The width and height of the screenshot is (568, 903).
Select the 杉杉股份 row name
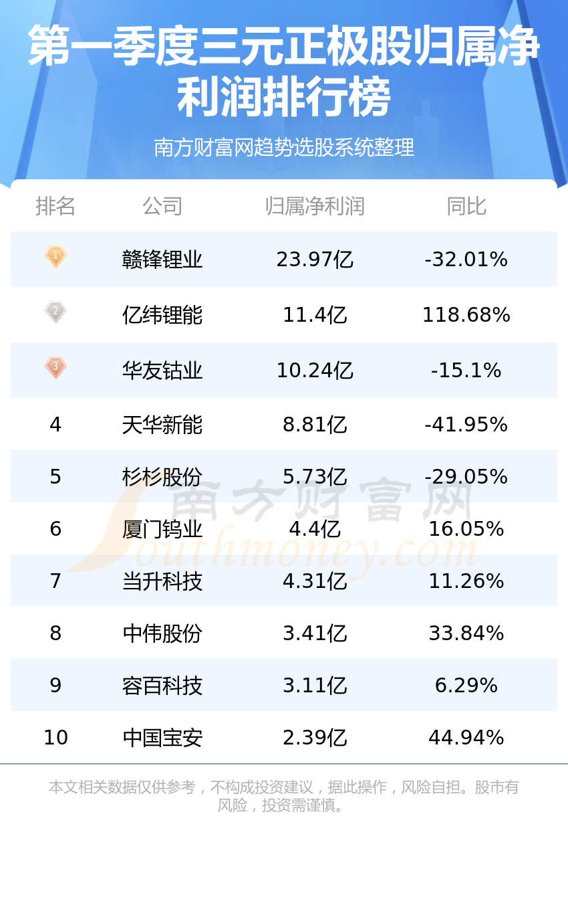pos(162,476)
